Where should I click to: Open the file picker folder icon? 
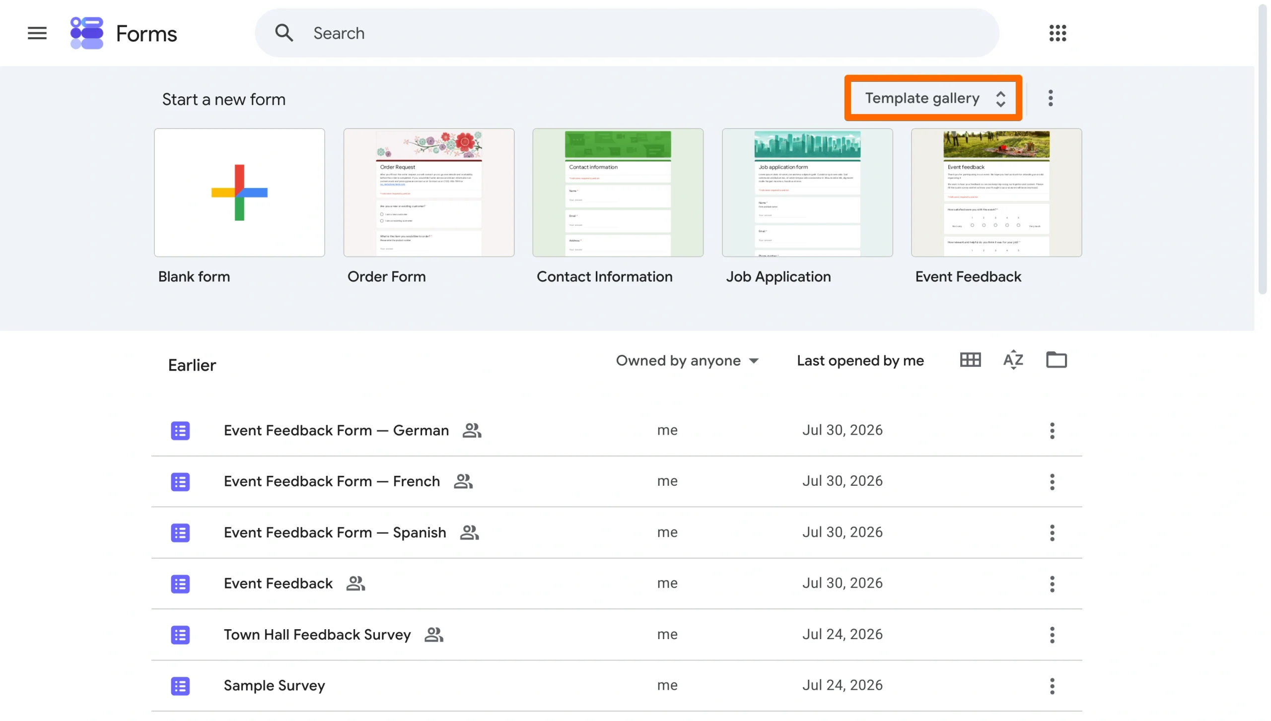click(x=1057, y=360)
